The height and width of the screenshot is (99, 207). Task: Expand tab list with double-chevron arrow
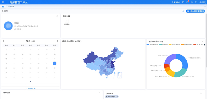[x=205, y=6]
